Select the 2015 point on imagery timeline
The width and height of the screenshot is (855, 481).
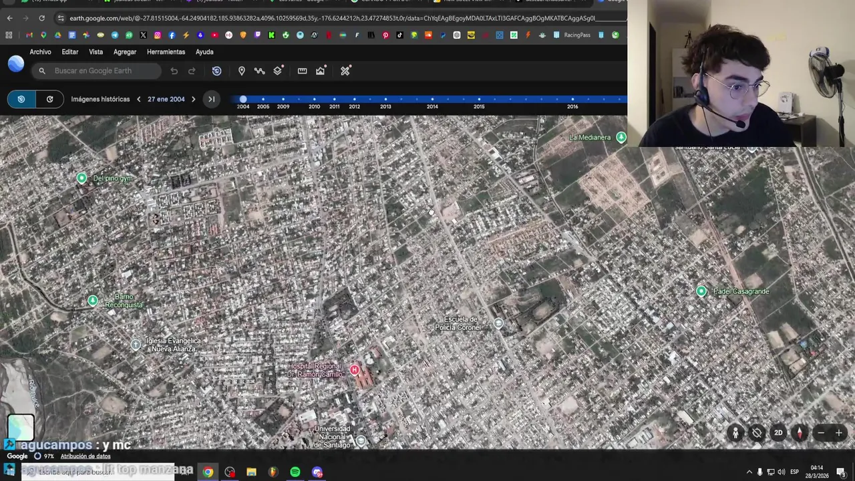point(479,100)
